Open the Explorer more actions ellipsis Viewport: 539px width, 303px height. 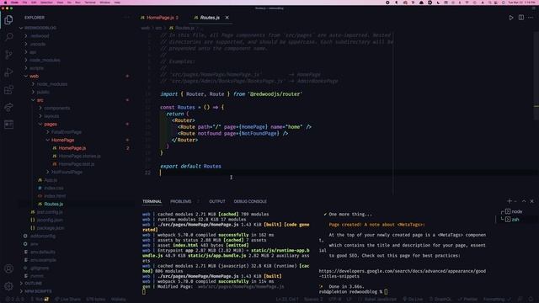[127, 18]
